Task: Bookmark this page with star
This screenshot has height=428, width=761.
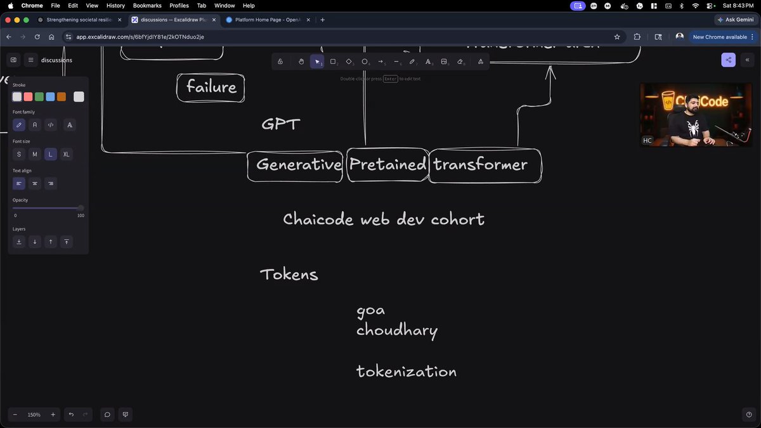Action: click(617, 37)
